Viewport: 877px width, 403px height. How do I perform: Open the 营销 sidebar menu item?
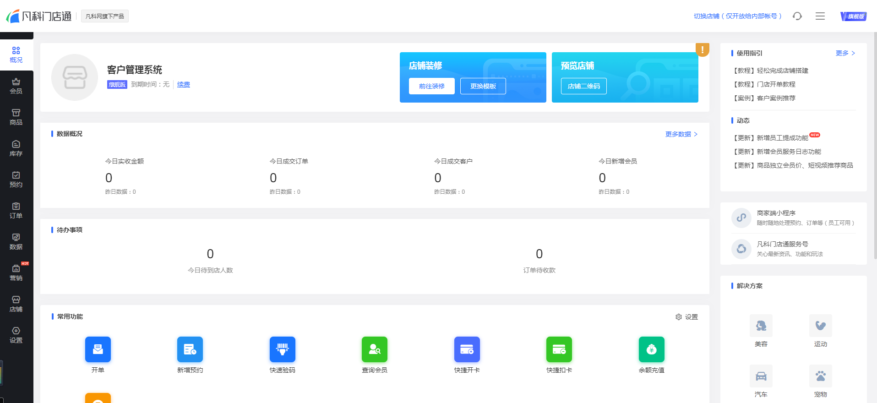click(16, 273)
